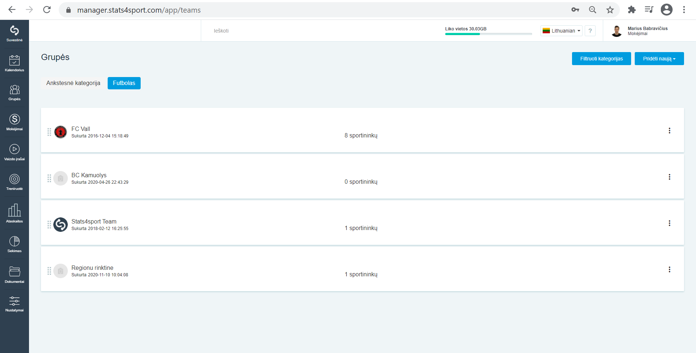Select the Ankstesnė kategorija tab

73,83
